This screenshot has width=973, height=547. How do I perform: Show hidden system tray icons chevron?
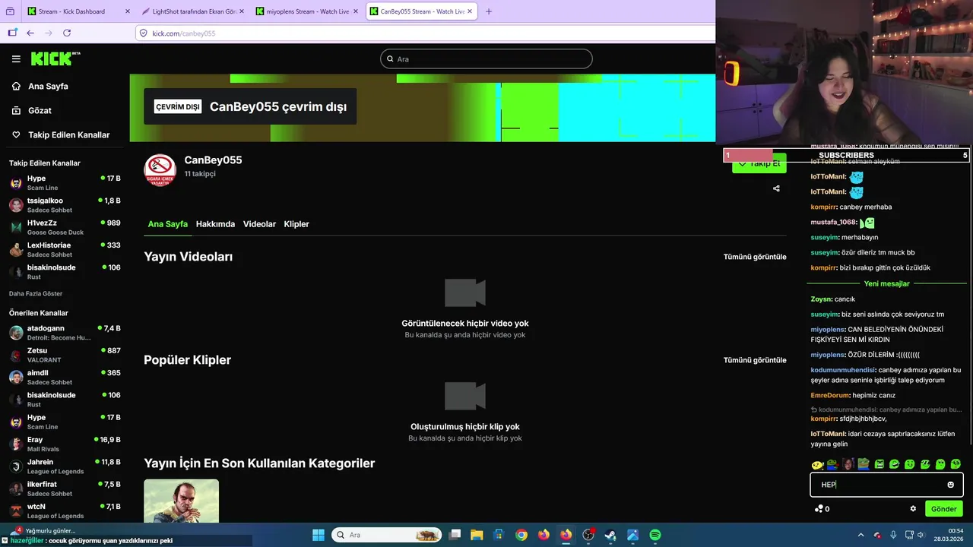click(860, 535)
